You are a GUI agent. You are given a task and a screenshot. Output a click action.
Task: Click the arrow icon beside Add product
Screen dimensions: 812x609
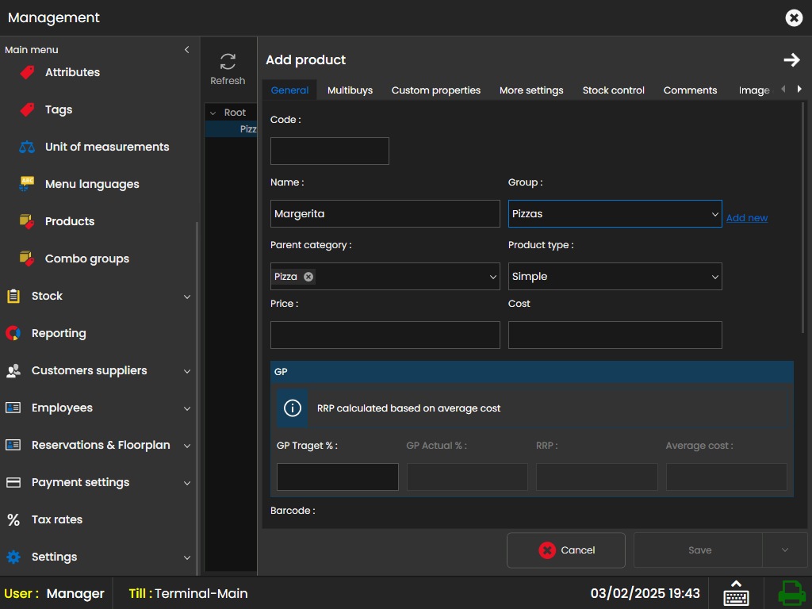[x=791, y=60]
